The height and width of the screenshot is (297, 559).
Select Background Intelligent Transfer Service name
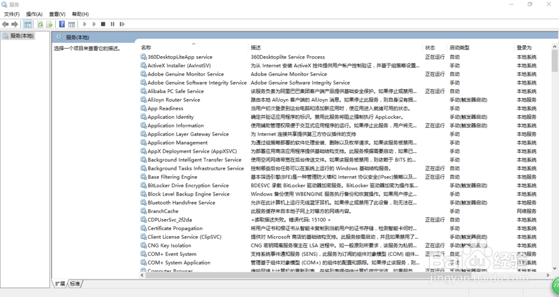tap(195, 159)
